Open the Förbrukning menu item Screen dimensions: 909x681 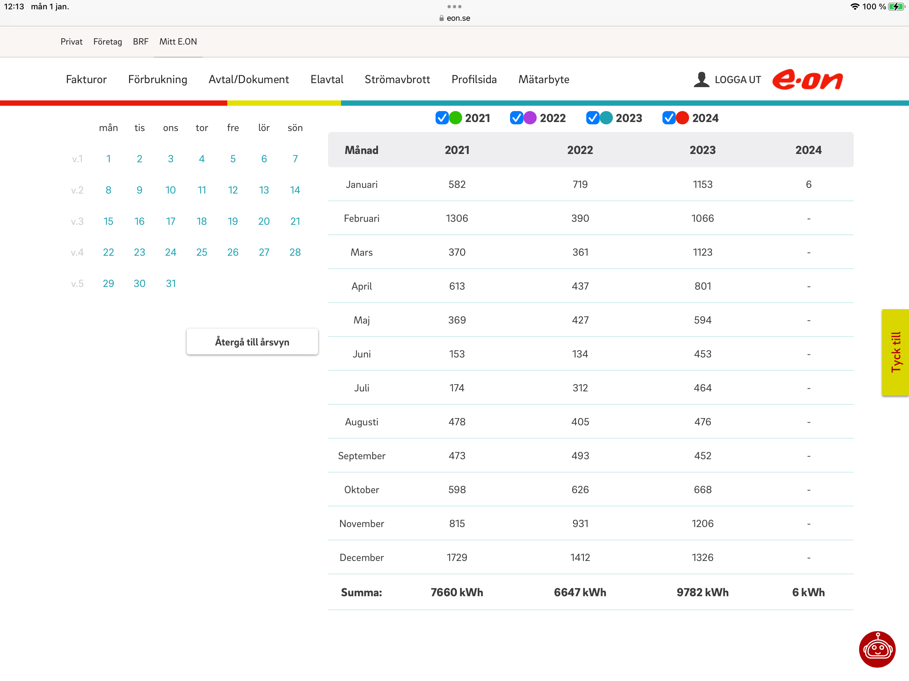click(x=157, y=79)
